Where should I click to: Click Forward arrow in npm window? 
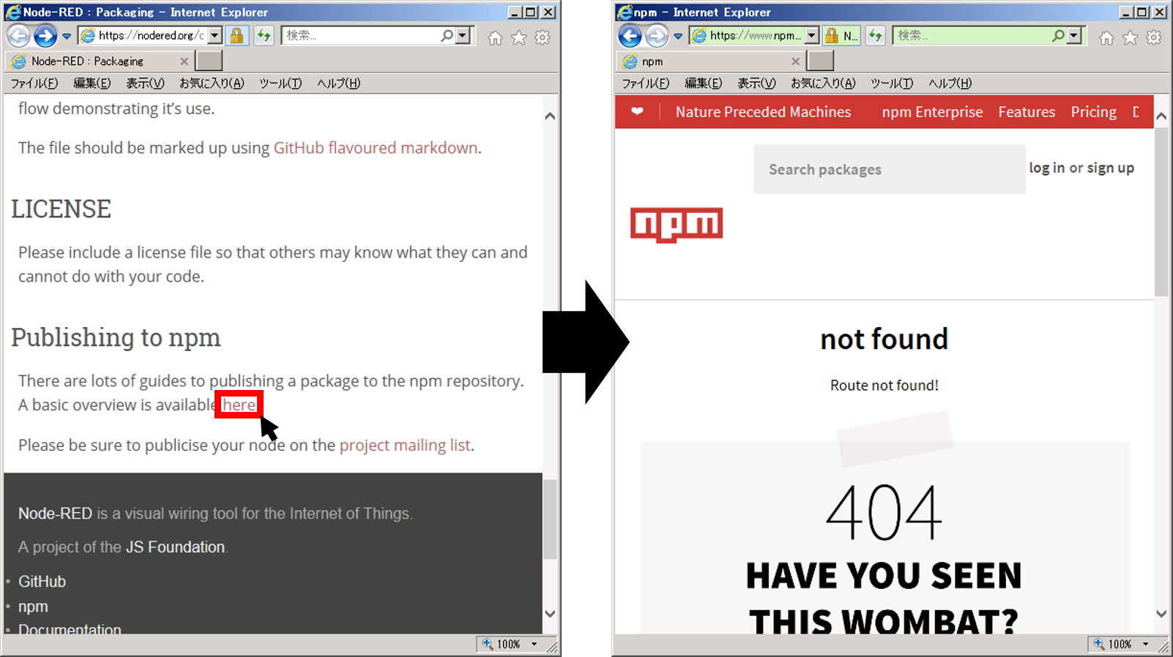(657, 35)
